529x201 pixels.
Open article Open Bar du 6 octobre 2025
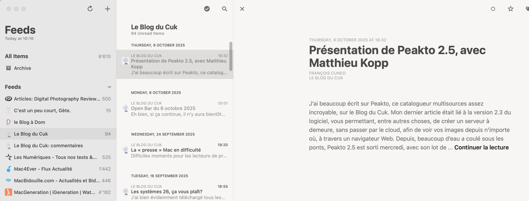click(x=163, y=109)
